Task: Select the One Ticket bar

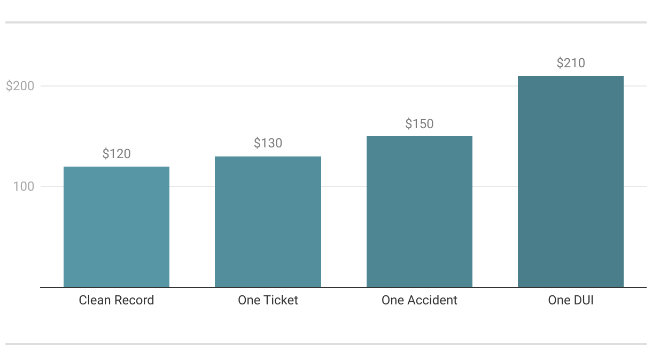Action: 268,222
